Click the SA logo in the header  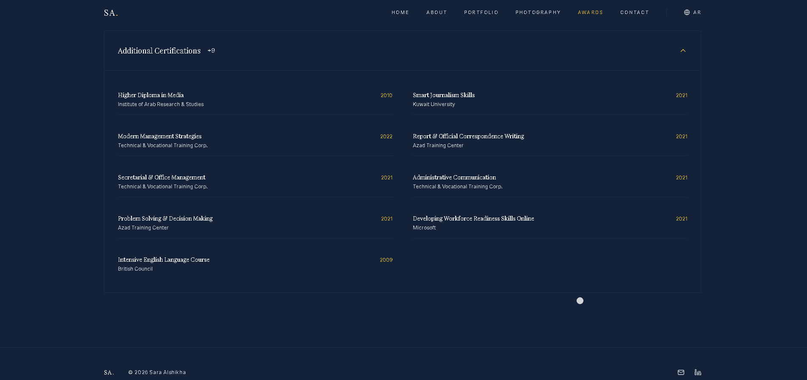[x=111, y=13]
